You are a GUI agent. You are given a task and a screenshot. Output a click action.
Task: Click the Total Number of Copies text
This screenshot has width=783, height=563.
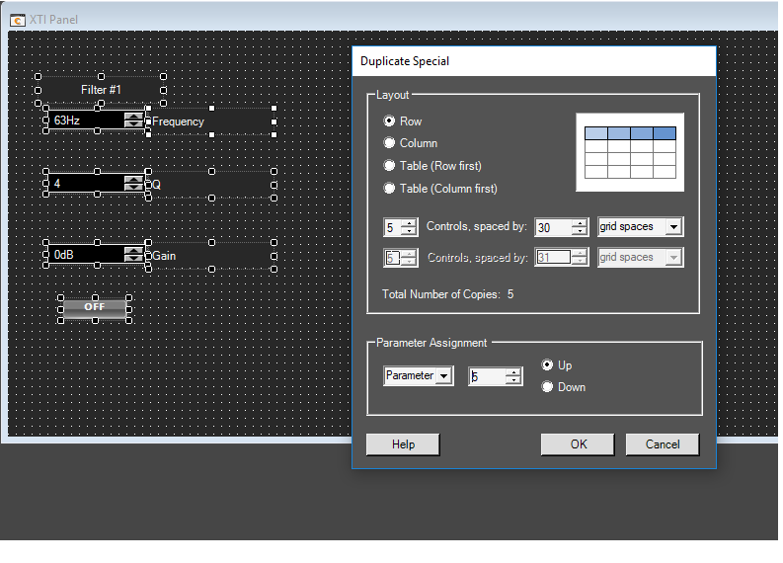click(447, 294)
